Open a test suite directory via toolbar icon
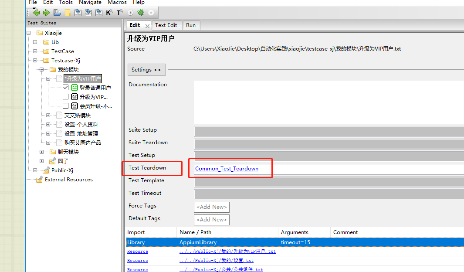Screen dimensions: 464x272 57,12
